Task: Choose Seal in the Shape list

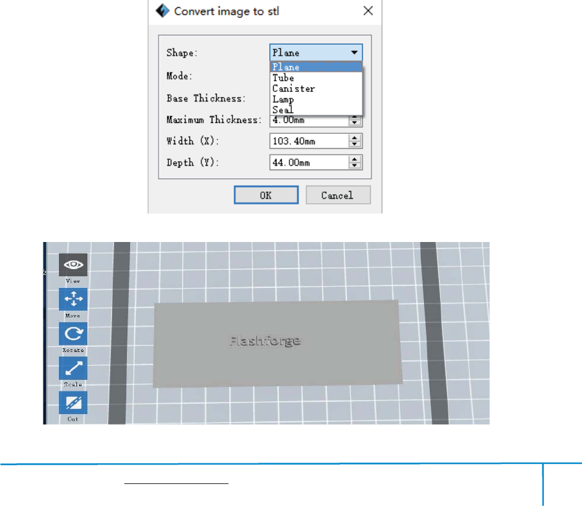Action: point(316,110)
